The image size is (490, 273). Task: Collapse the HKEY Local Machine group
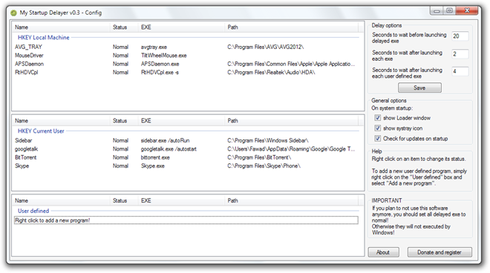pyautogui.click(x=44, y=38)
